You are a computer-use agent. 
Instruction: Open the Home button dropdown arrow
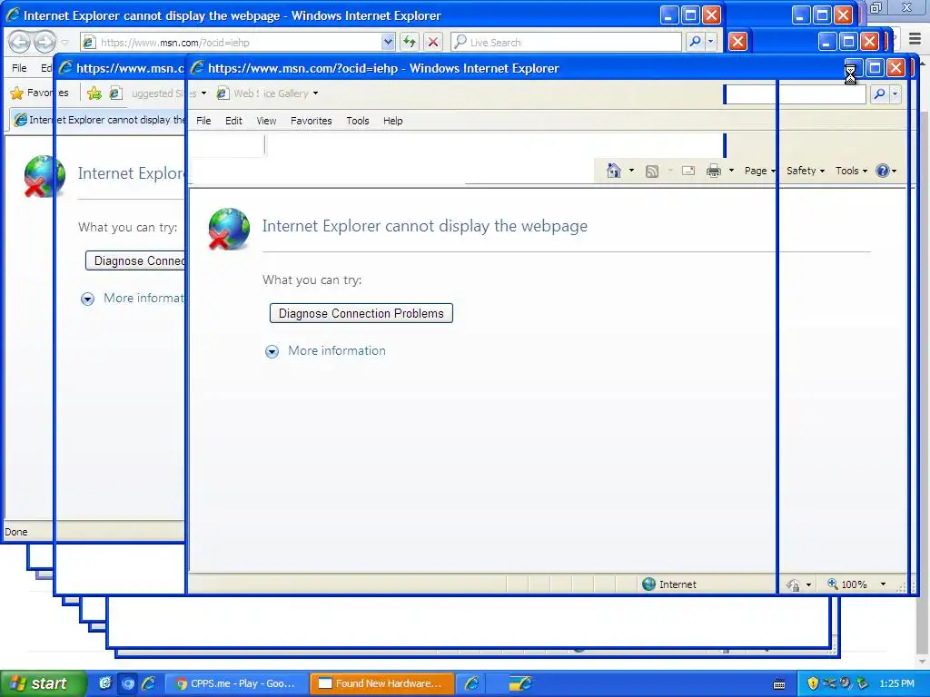(632, 171)
